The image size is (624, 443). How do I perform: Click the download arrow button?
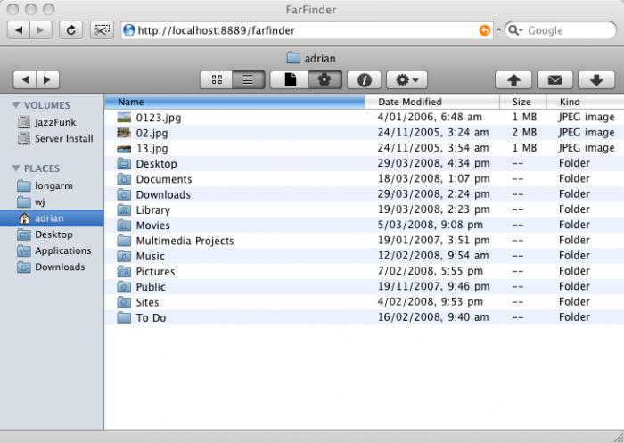596,80
